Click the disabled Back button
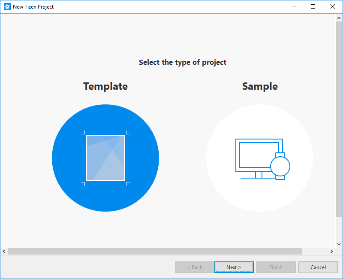 click(x=195, y=267)
